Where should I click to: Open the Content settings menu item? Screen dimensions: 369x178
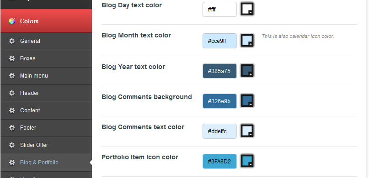tap(46, 110)
